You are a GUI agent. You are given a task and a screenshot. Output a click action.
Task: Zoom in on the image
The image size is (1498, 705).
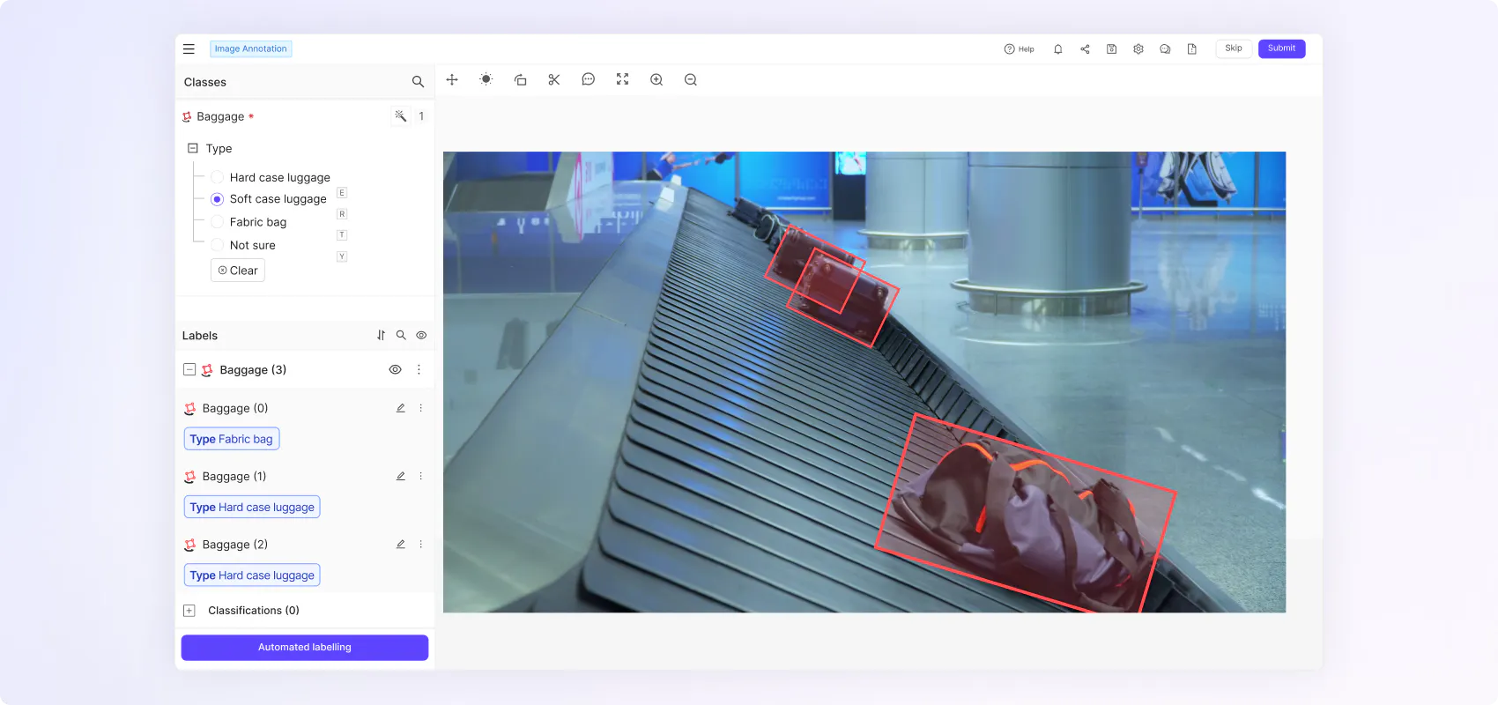[x=656, y=79]
